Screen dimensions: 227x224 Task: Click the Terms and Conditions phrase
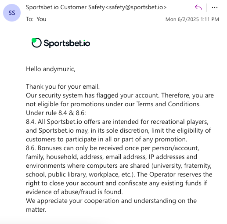[x=169, y=104]
